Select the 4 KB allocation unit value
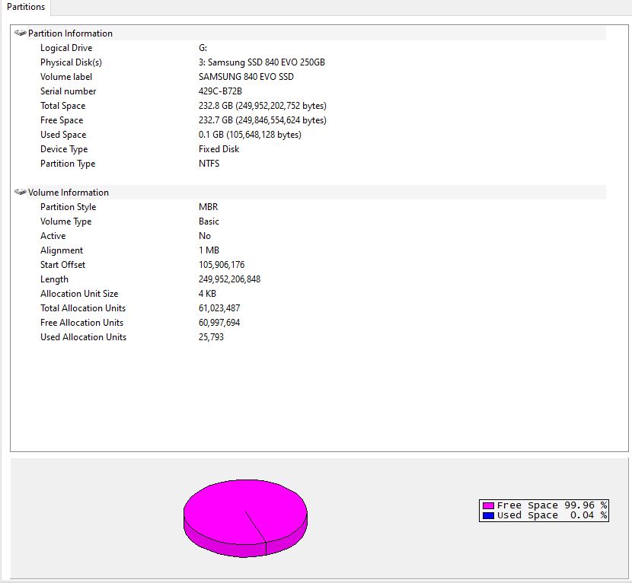 click(207, 294)
